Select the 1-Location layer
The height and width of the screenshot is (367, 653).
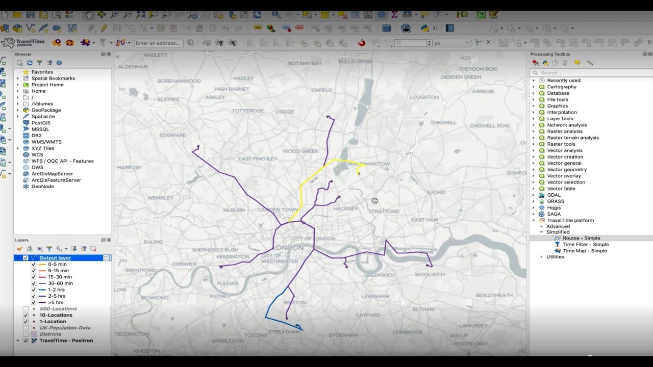pyautogui.click(x=53, y=322)
